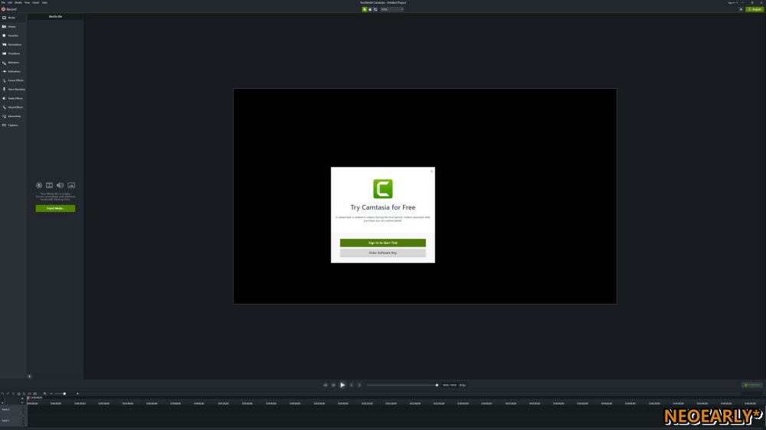Click Sign In to Start Trial
The width and height of the screenshot is (766, 430).
383,243
